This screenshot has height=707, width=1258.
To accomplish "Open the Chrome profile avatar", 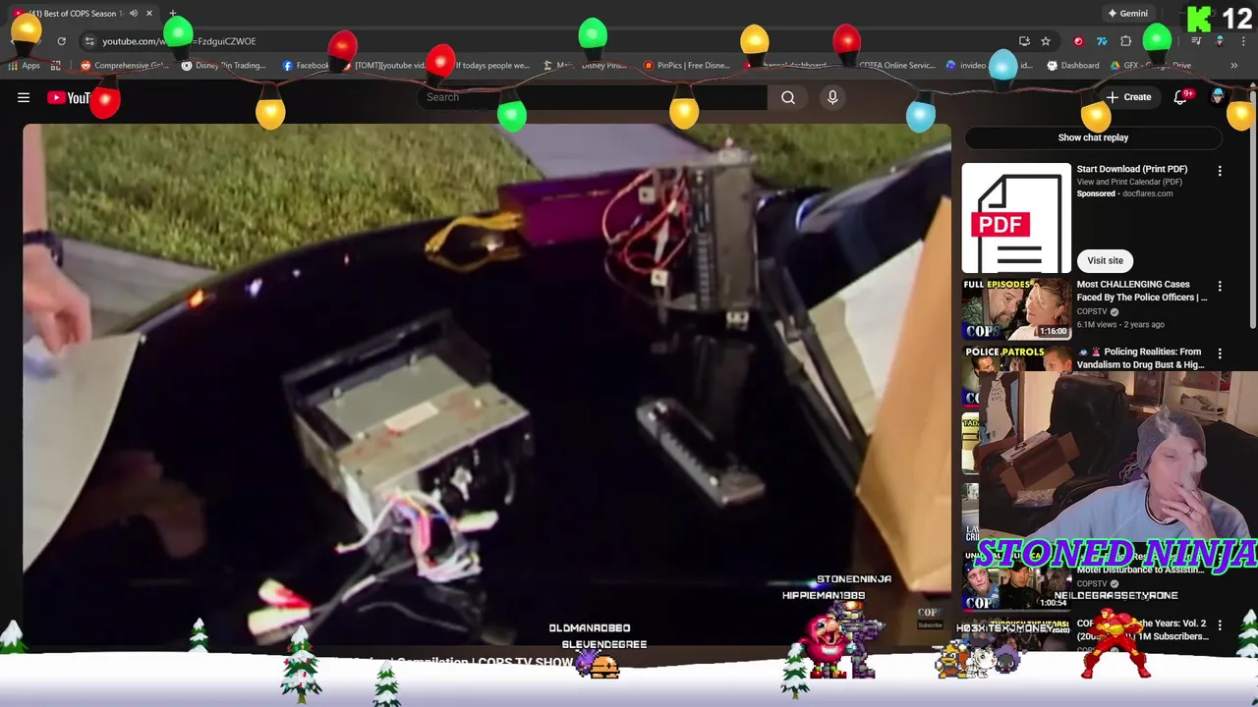I will tap(1220, 41).
